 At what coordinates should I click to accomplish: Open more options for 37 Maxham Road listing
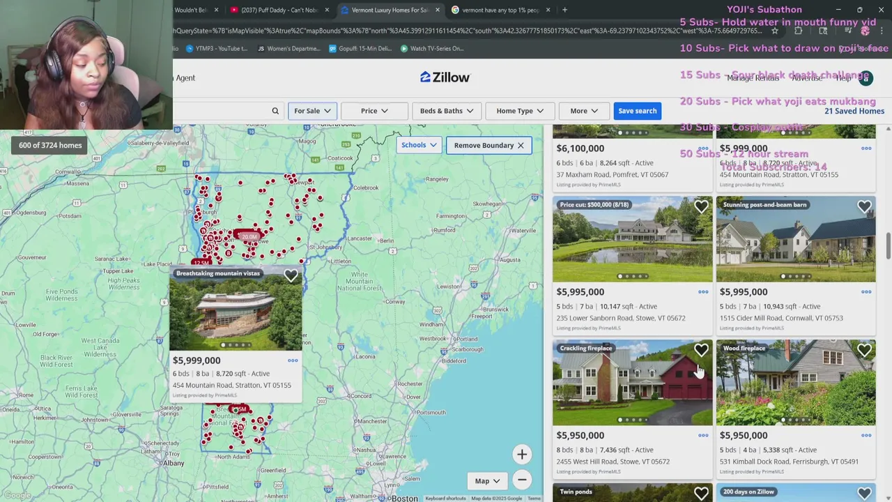[703, 149]
